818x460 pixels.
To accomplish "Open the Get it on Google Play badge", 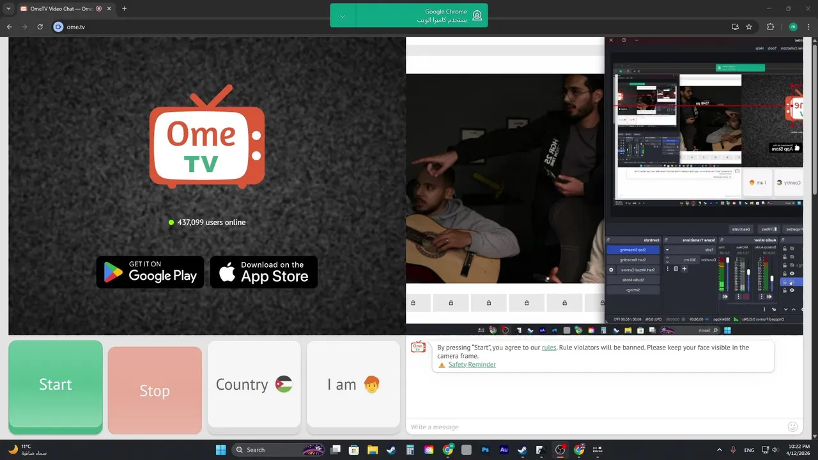I will (150, 272).
